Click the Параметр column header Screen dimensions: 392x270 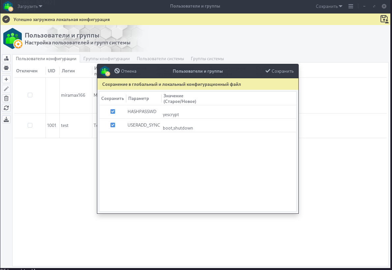138,98
